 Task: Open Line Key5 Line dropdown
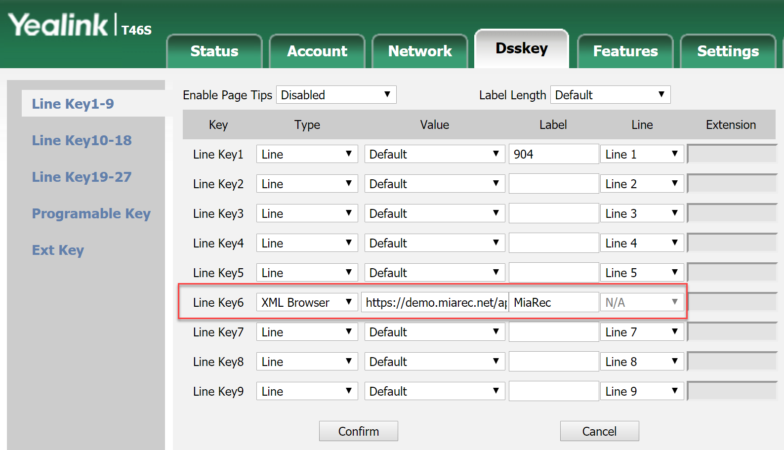642,273
